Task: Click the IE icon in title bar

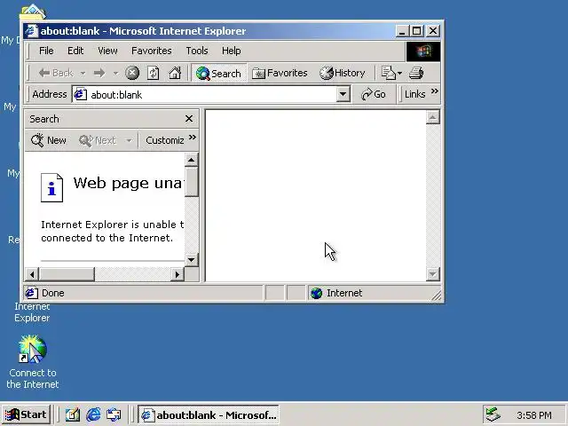Action: click(32, 31)
